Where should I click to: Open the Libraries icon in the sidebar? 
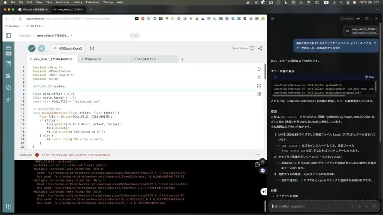pos(8,76)
